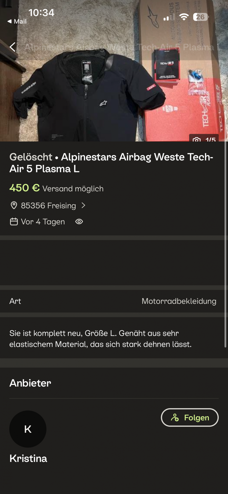
Task: Tap the eye icon for view count
Action: 79,222
